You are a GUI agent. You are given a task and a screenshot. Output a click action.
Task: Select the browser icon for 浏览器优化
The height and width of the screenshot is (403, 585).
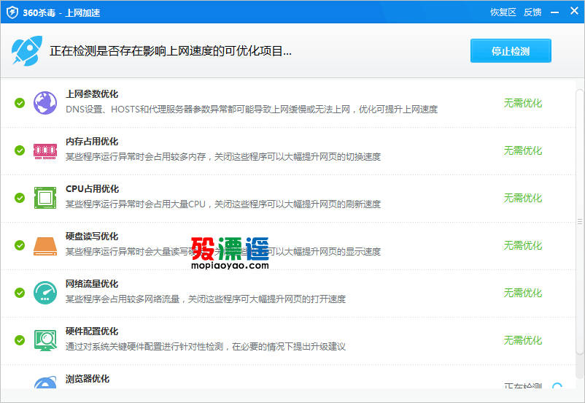45,383
